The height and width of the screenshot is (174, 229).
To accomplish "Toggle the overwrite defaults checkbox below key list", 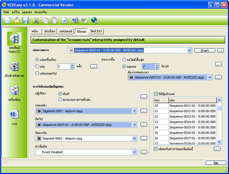I will [156, 149].
